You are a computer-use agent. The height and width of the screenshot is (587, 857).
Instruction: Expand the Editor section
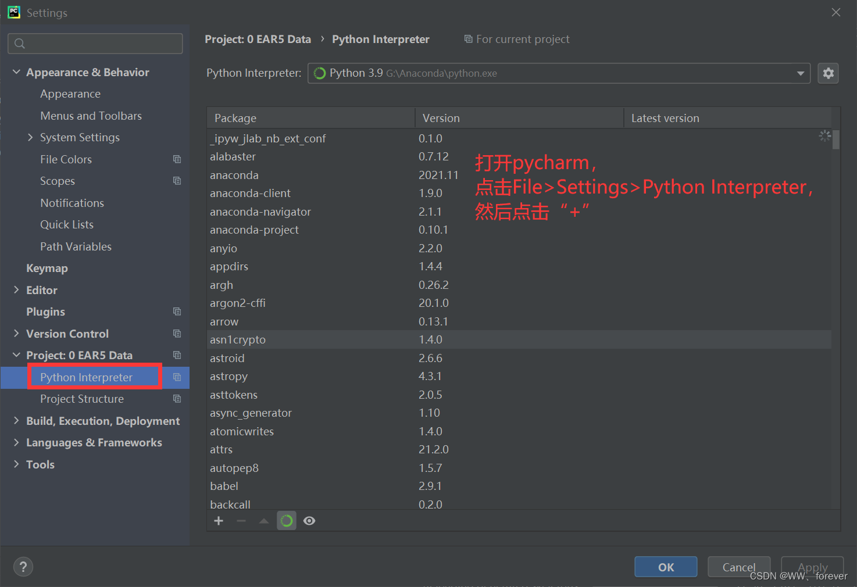click(x=16, y=290)
